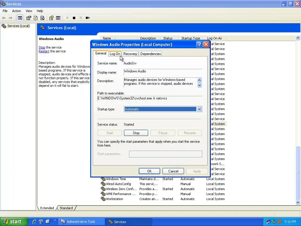Open the Help menu
Viewport: 301px width, 226px height.
40,11
